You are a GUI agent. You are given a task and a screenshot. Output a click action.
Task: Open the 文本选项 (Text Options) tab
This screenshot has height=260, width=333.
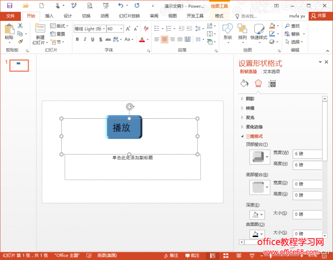click(271, 72)
